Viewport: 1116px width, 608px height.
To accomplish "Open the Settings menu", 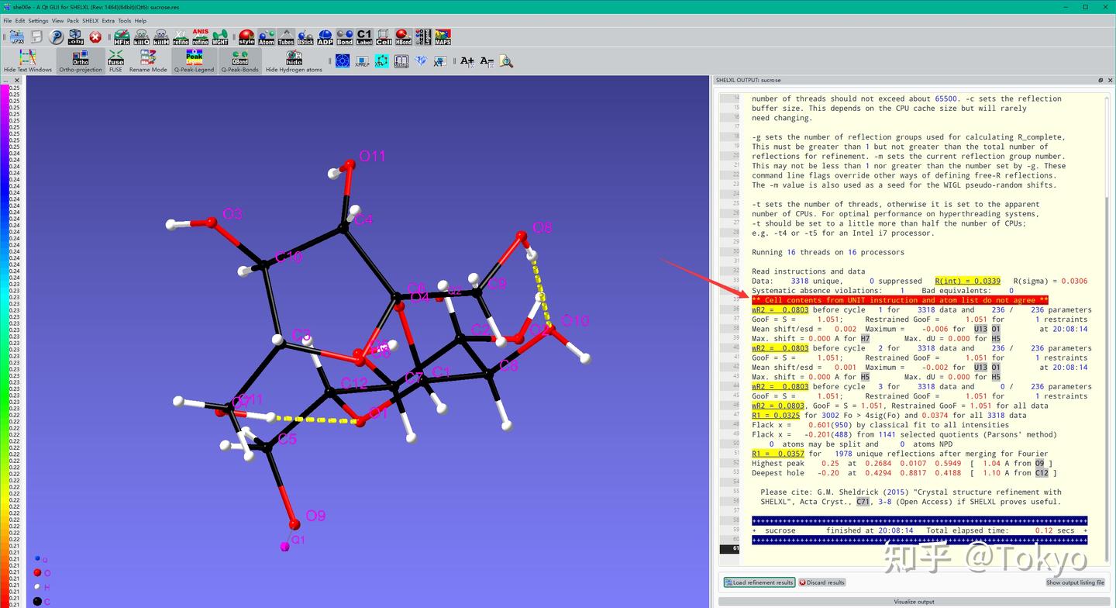I will pyautogui.click(x=38, y=20).
